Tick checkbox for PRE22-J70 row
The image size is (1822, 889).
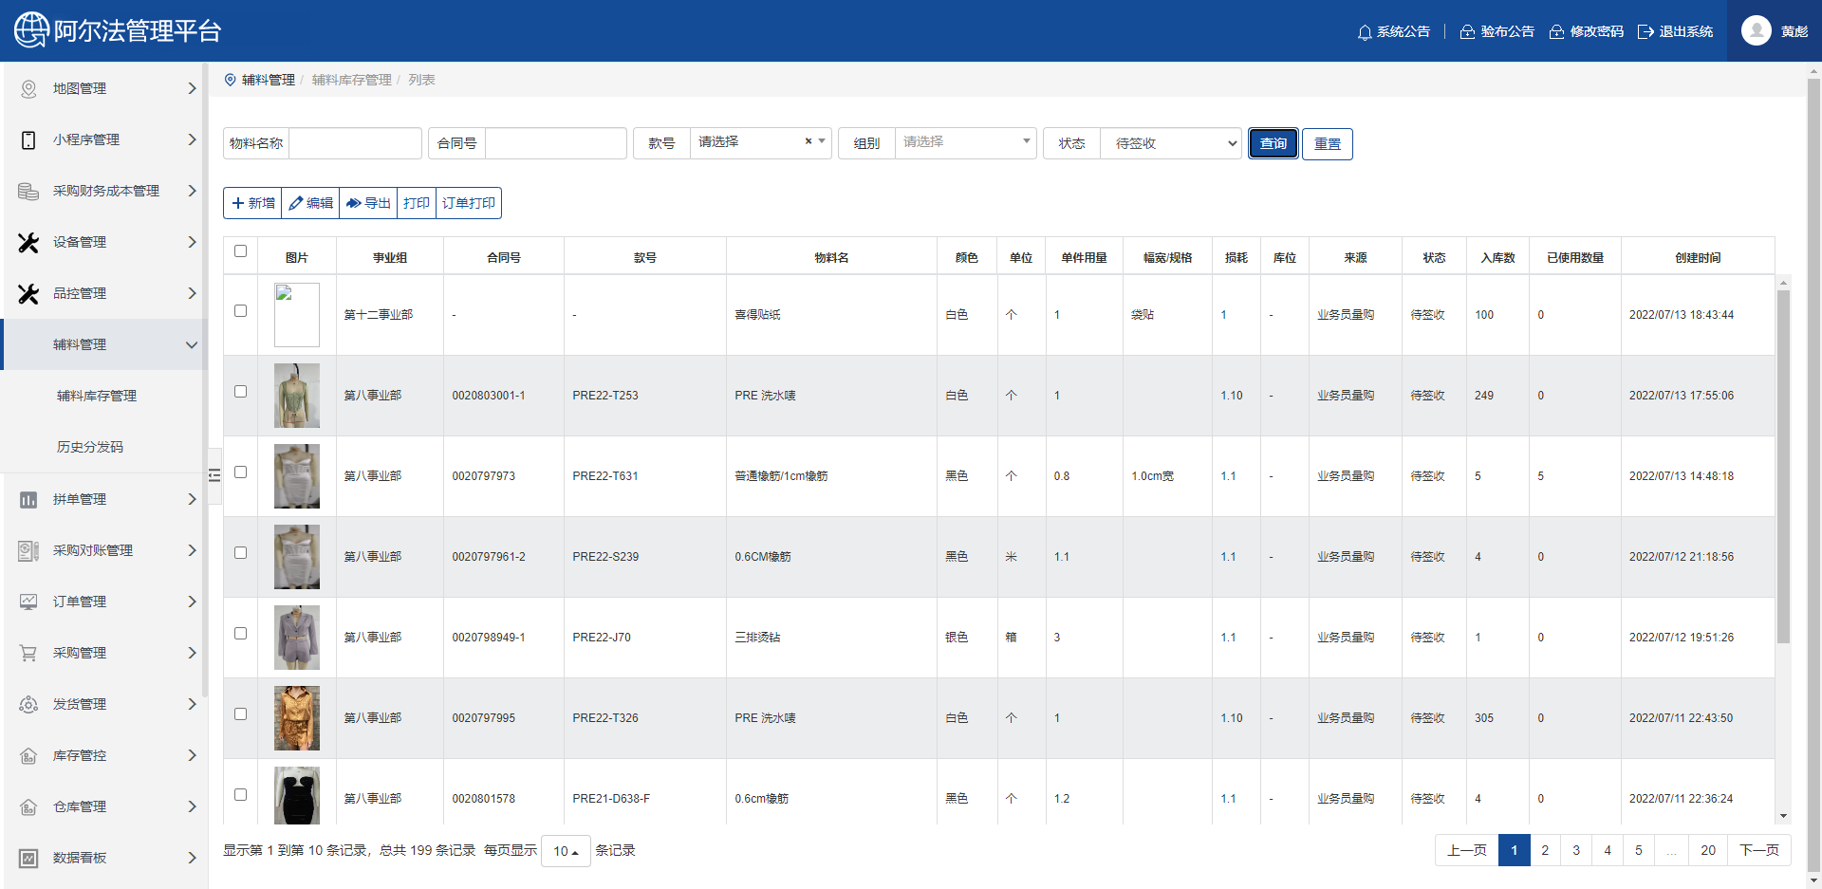[240, 634]
